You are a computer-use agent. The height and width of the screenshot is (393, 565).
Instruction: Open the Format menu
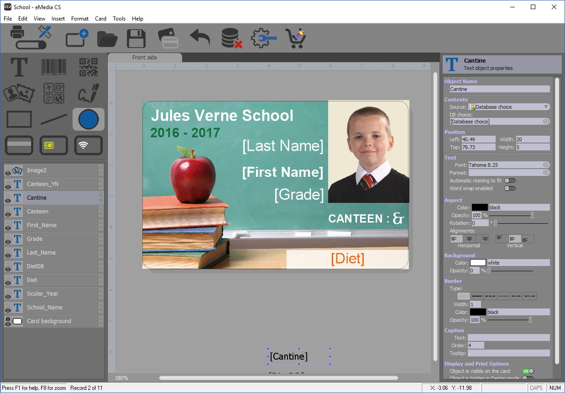coord(80,19)
